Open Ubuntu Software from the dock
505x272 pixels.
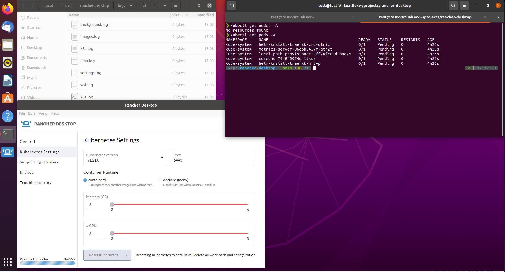(x=8, y=98)
